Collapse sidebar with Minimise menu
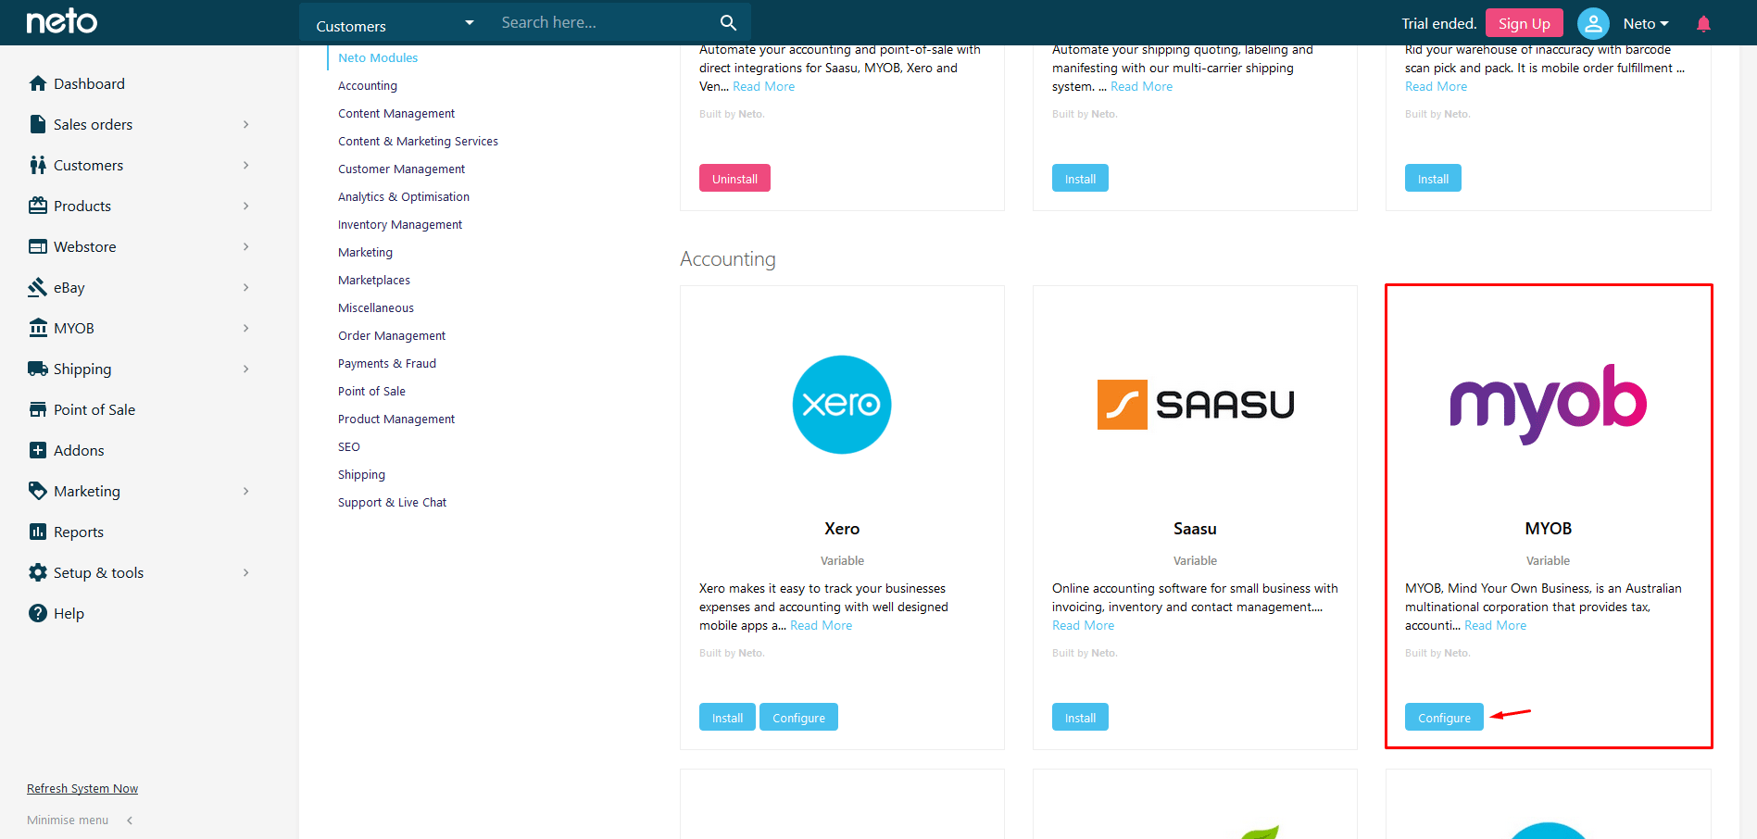 (80, 820)
